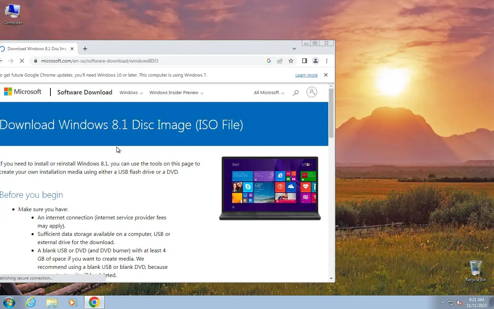
Task: Click the muted volume tray icon
Action: pos(459,302)
